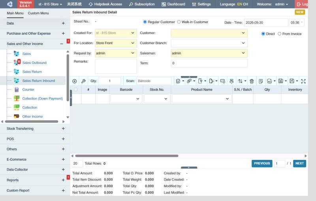Click the Counter calculator icon
Screen dimensions: 316x201
pyautogui.click(x=17, y=90)
